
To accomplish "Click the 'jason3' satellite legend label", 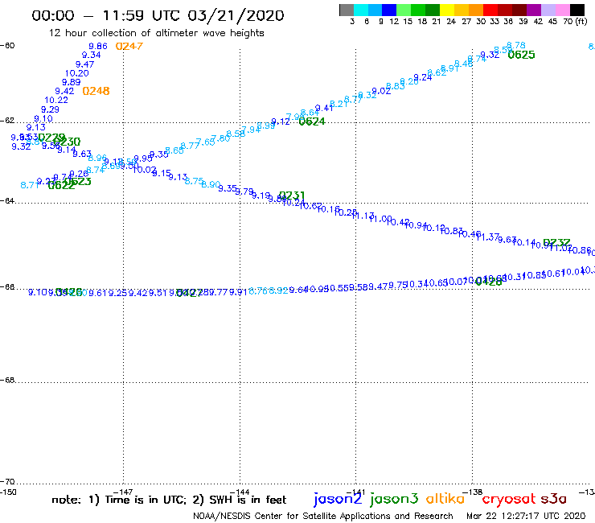I will [x=394, y=499].
